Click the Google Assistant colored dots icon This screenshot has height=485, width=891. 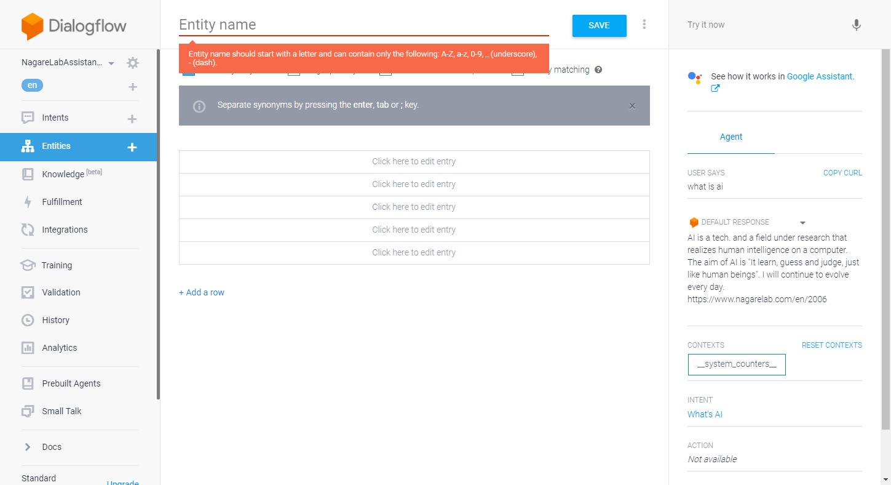click(695, 78)
